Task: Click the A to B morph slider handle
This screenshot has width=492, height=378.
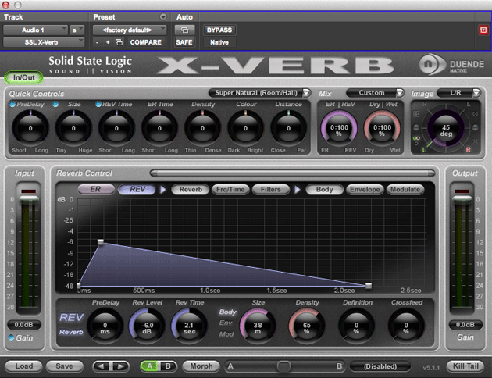Action: [x=284, y=366]
